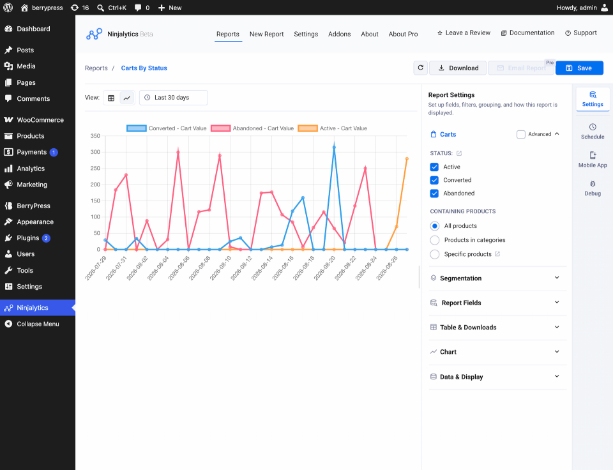Click the Email Report Pro button
Screen dimensions: 613x470
pos(521,68)
